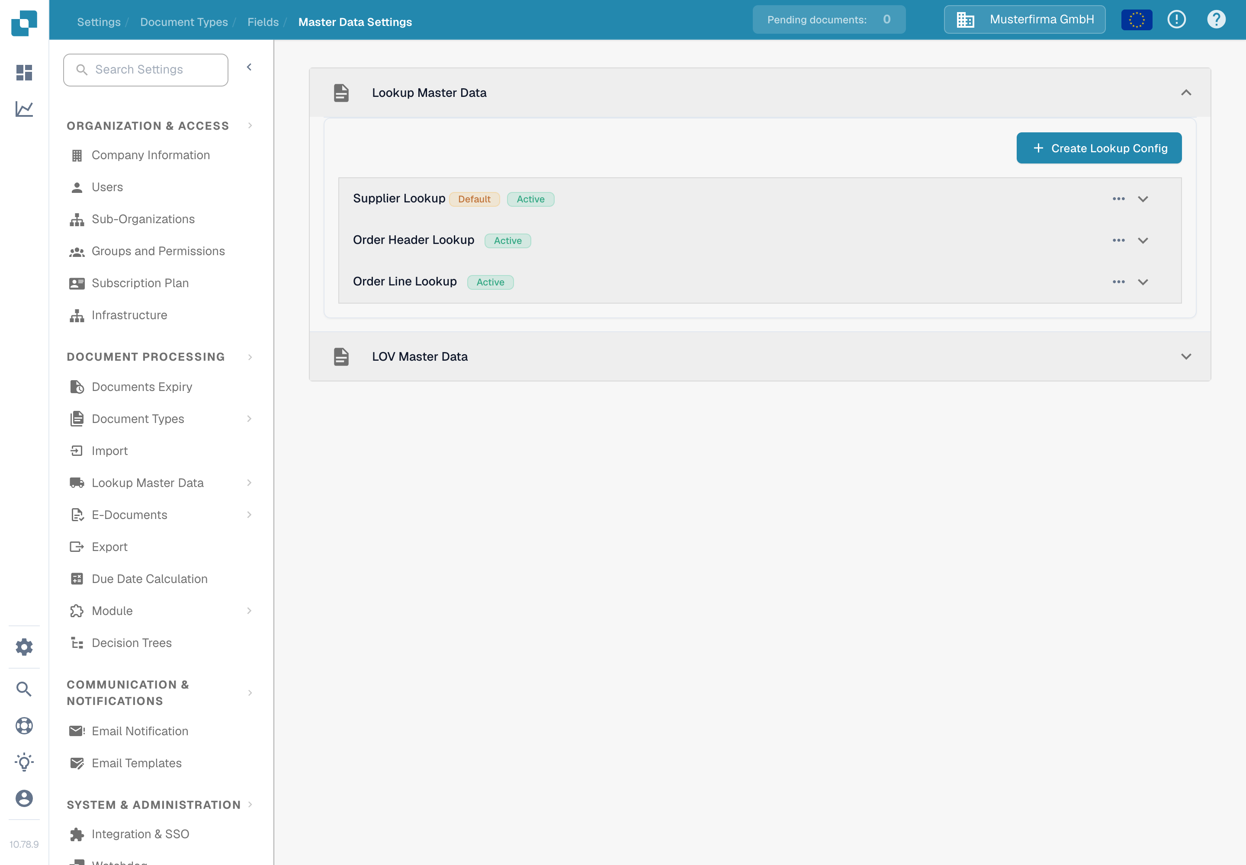Click the lightbulb ideas icon in left rail
Image resolution: width=1246 pixels, height=865 pixels.
[x=24, y=762]
